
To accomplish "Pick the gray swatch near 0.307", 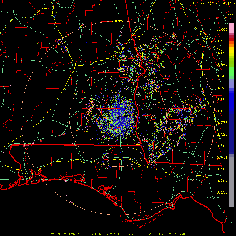I will [232, 182].
